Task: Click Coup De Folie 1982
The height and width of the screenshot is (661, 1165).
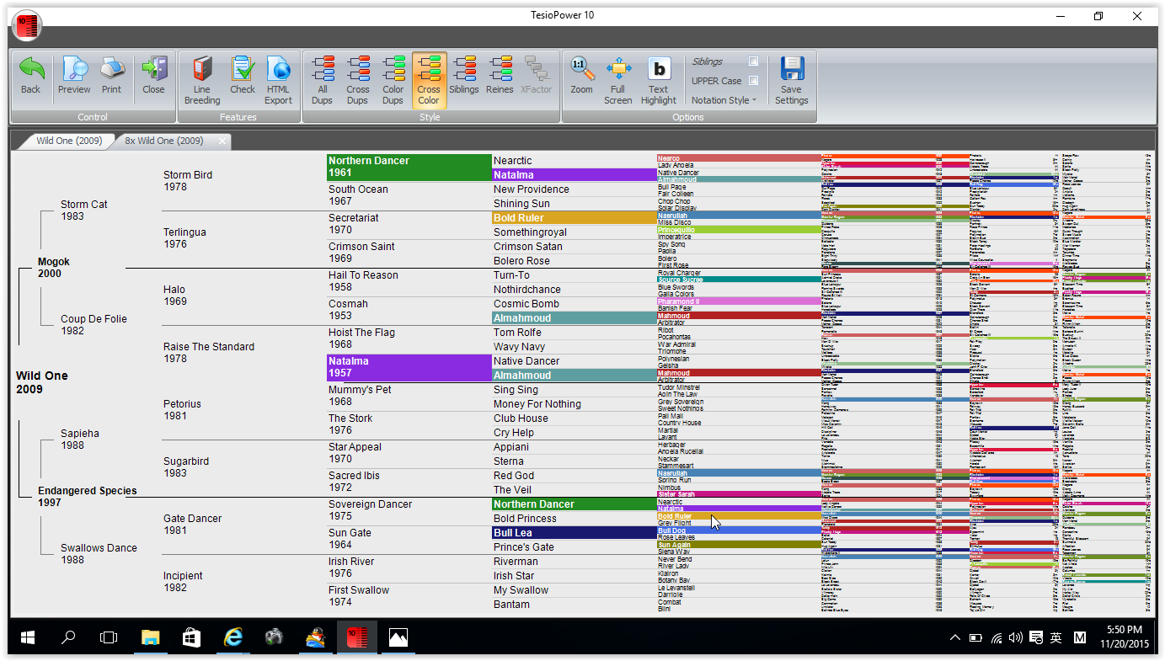Action: tap(94, 325)
